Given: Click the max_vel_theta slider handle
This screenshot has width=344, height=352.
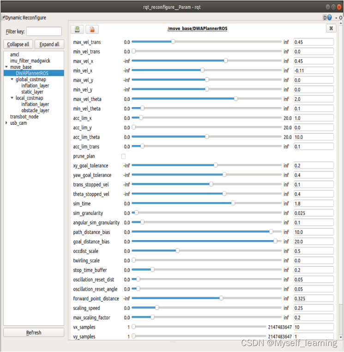Looking at the screenshot, I should coord(236,99).
